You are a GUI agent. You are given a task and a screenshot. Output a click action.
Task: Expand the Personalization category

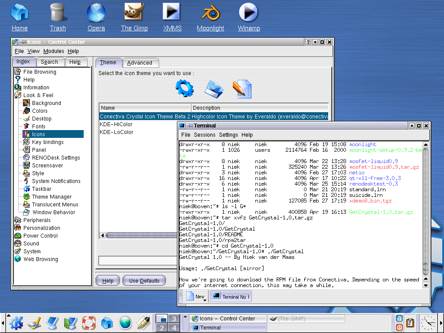[42, 228]
